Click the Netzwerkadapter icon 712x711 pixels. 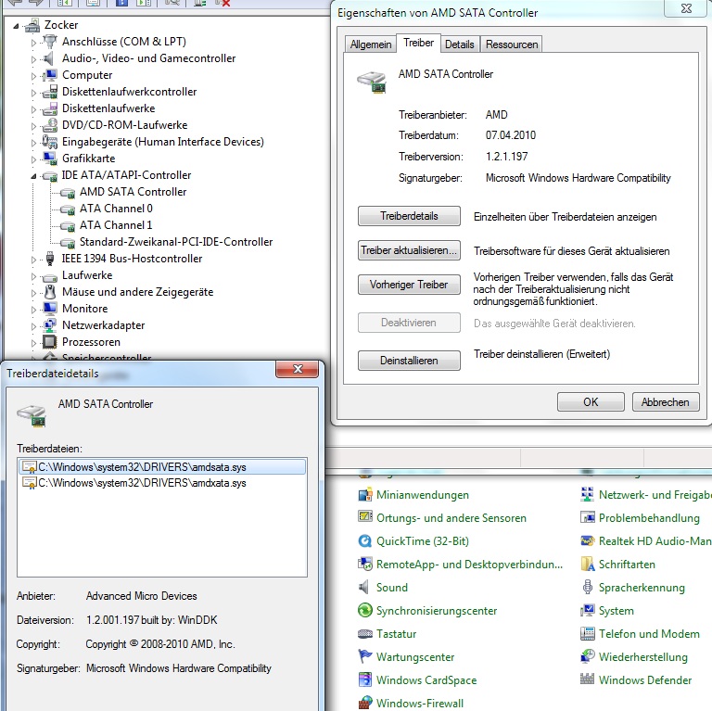click(x=49, y=325)
